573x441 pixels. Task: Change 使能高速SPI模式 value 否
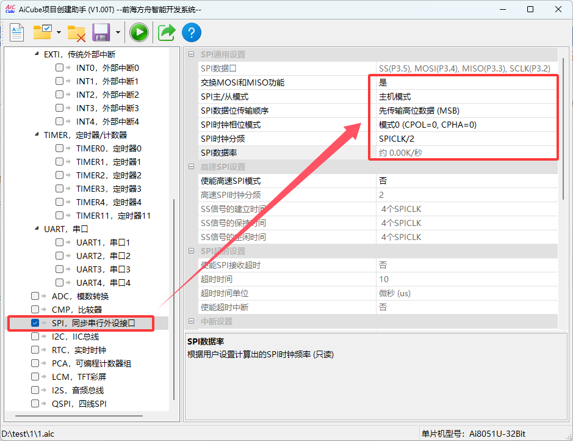click(x=467, y=181)
